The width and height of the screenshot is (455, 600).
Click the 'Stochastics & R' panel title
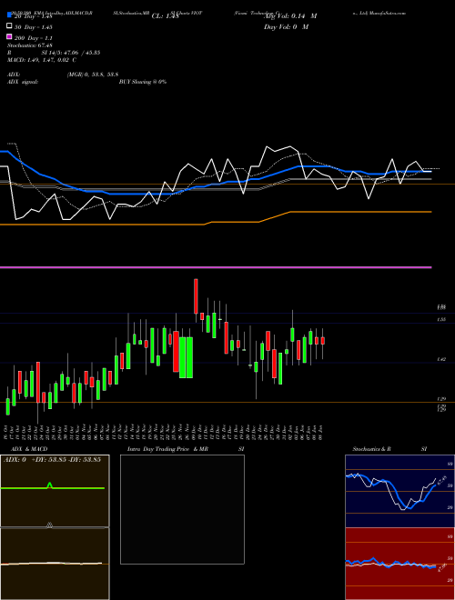(x=371, y=449)
